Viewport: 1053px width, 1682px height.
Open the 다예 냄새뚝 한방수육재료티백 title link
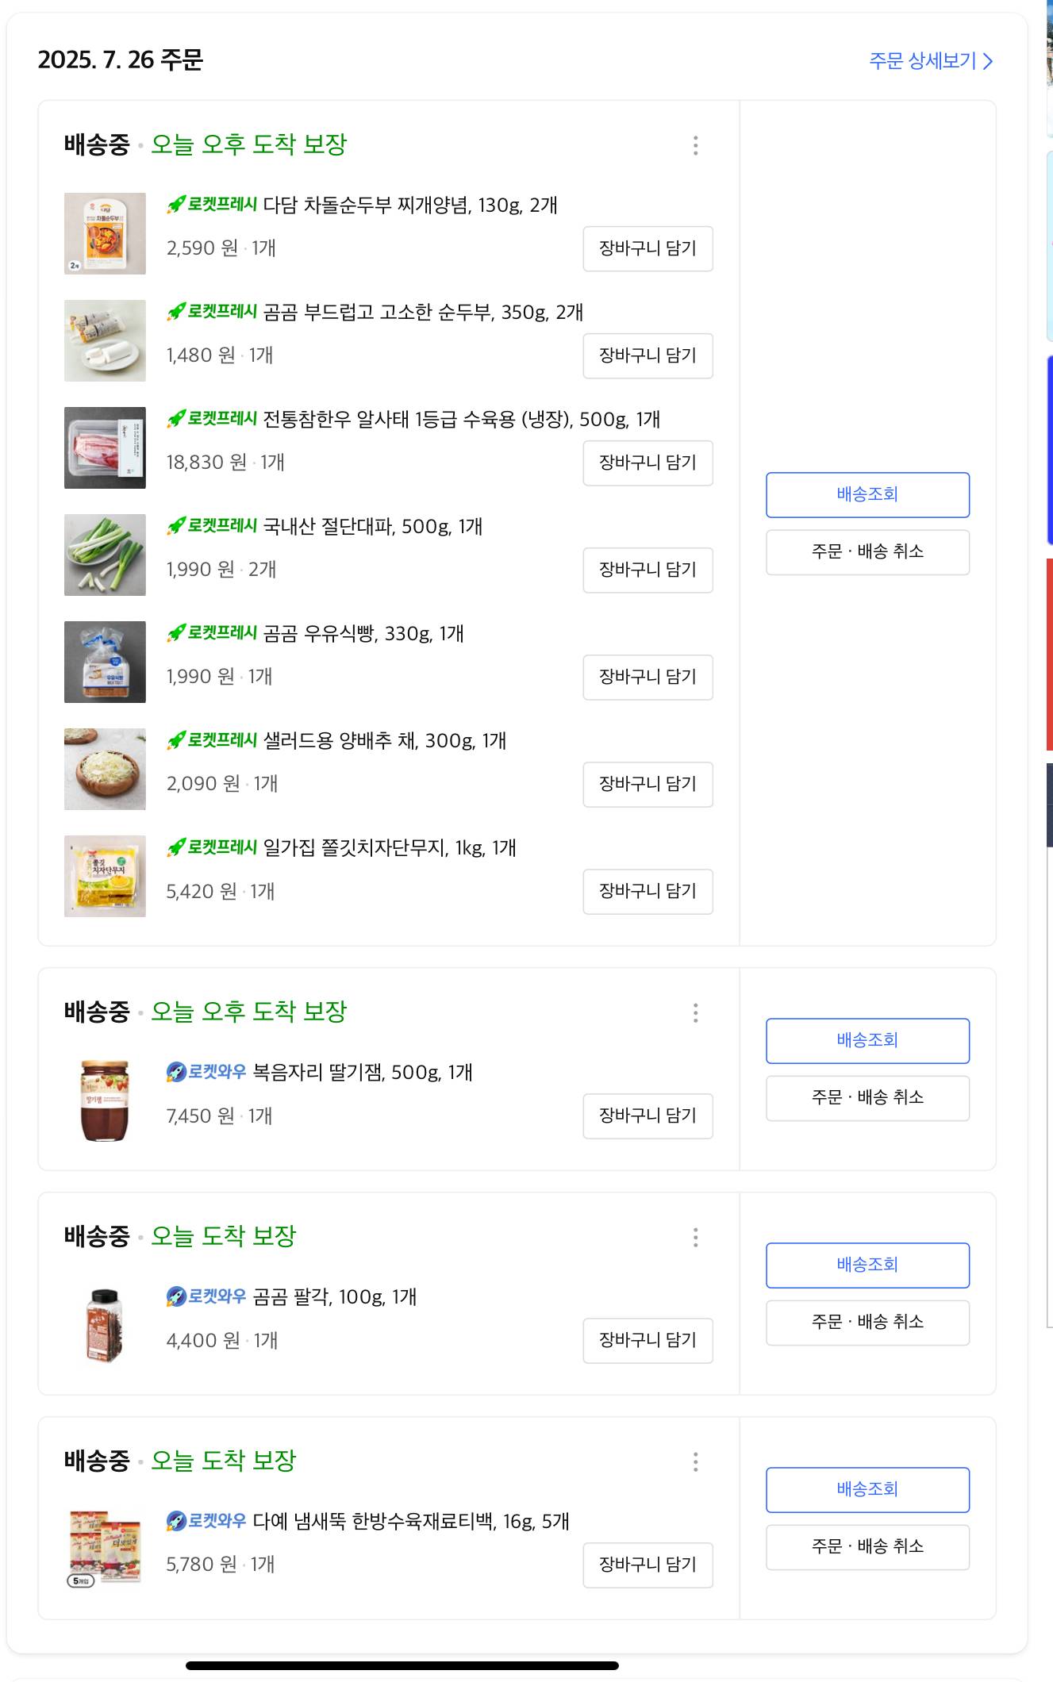click(x=410, y=1521)
